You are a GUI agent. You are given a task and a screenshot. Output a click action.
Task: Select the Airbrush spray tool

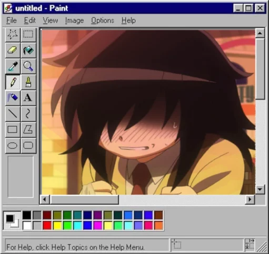tap(13, 98)
